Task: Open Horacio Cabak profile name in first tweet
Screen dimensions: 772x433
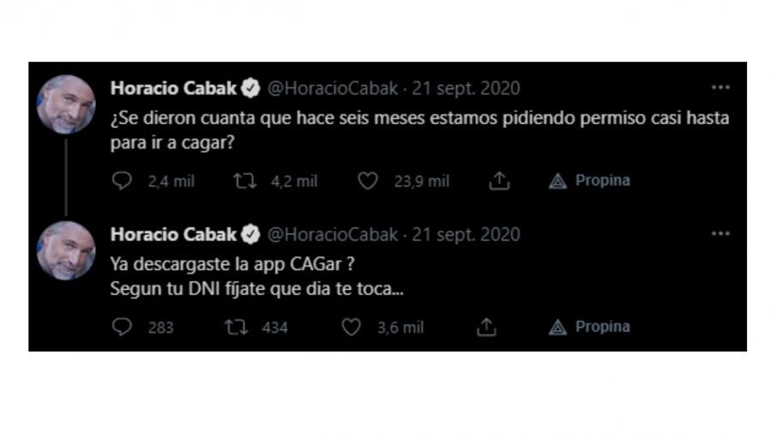Action: pyautogui.click(x=174, y=88)
